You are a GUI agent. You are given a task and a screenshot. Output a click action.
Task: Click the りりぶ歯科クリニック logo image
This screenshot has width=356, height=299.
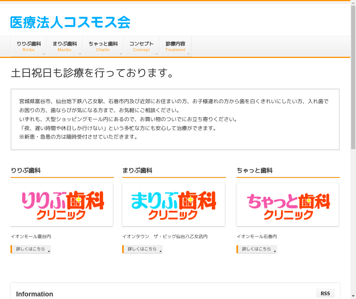[62, 205]
